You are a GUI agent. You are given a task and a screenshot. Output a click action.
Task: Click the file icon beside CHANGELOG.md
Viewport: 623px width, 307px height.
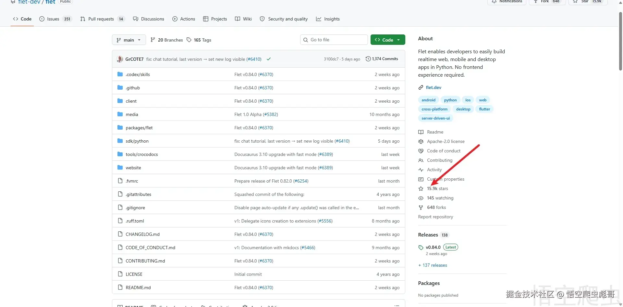120,234
